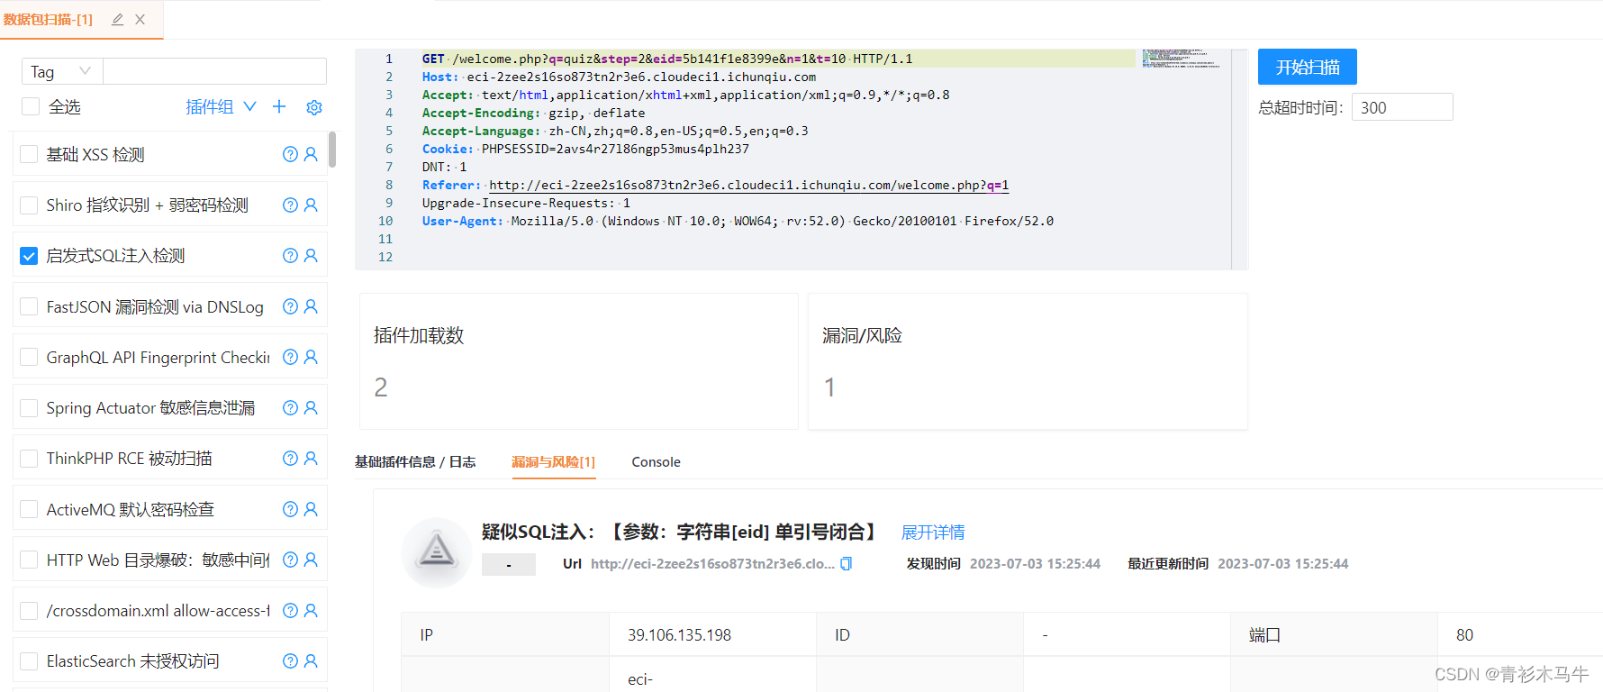Start scan with 开始扫描 button
Image resolution: width=1603 pixels, height=692 pixels.
[1308, 67]
